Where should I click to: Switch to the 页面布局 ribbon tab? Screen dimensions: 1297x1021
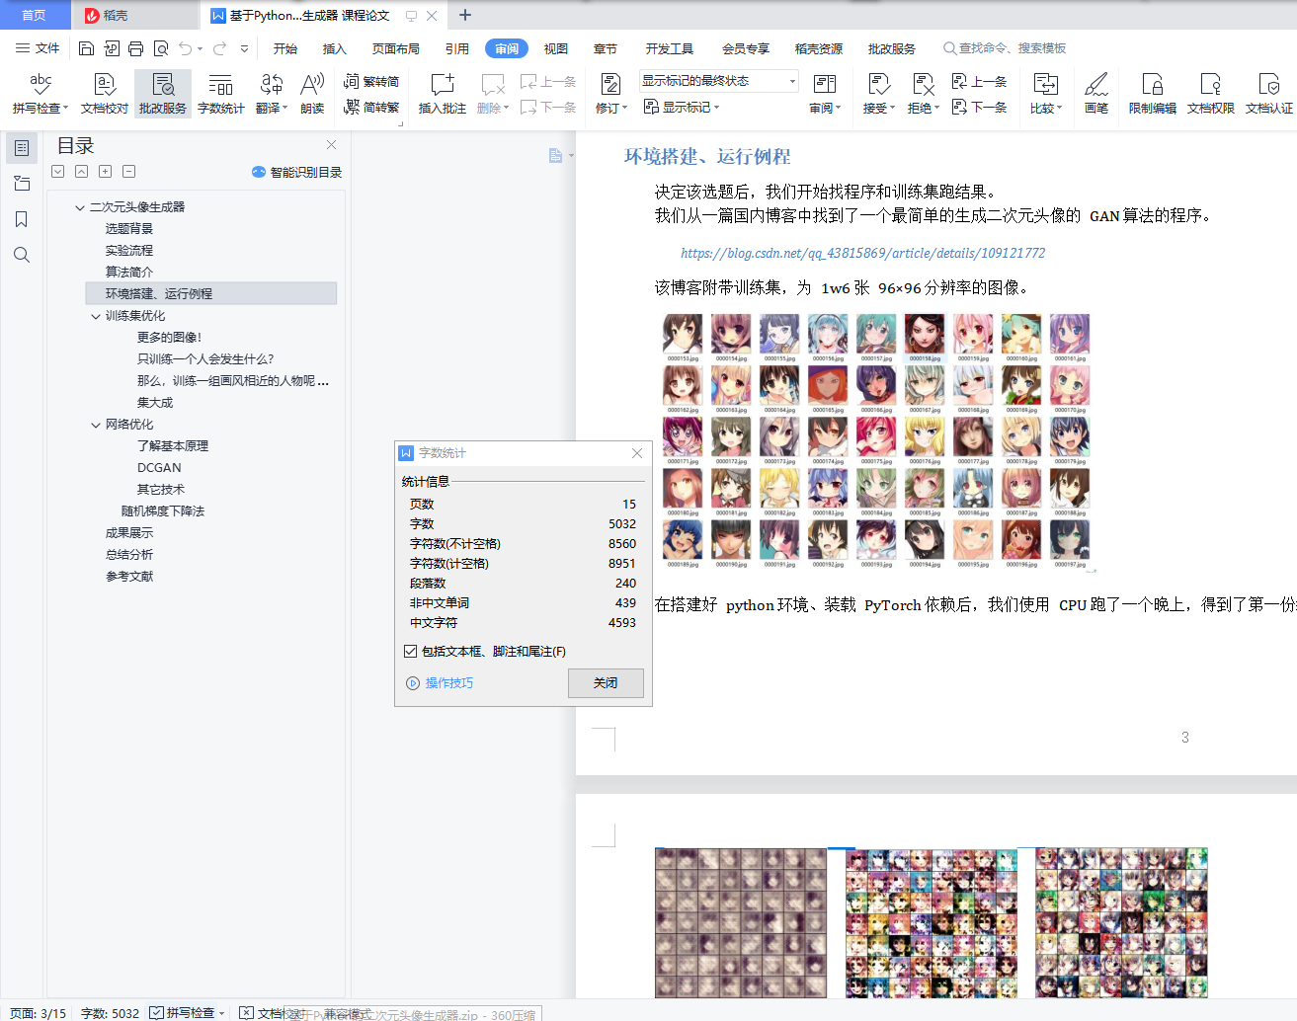click(x=396, y=48)
